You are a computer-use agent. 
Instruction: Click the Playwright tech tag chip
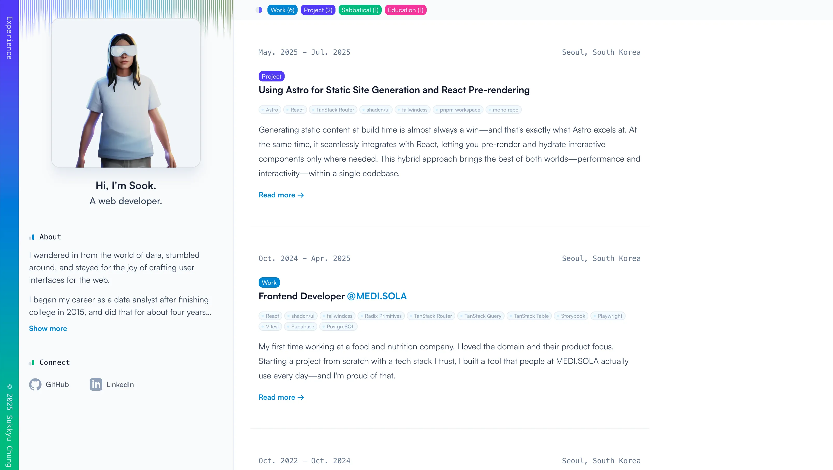(x=608, y=316)
